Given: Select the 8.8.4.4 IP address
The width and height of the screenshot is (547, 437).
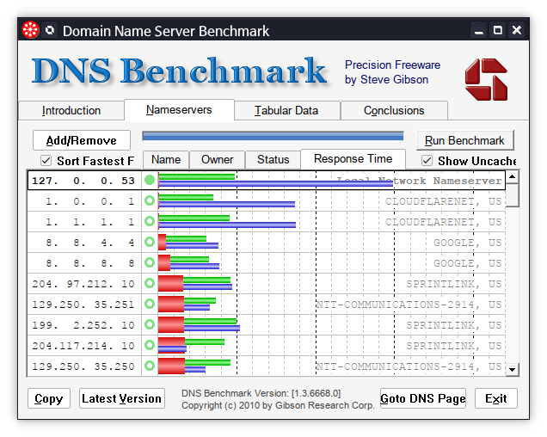Looking at the screenshot, I should [x=90, y=243].
